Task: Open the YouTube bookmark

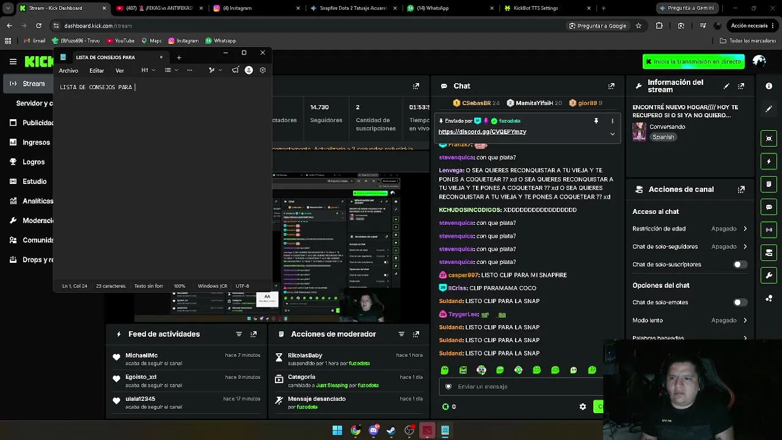Action: point(120,41)
